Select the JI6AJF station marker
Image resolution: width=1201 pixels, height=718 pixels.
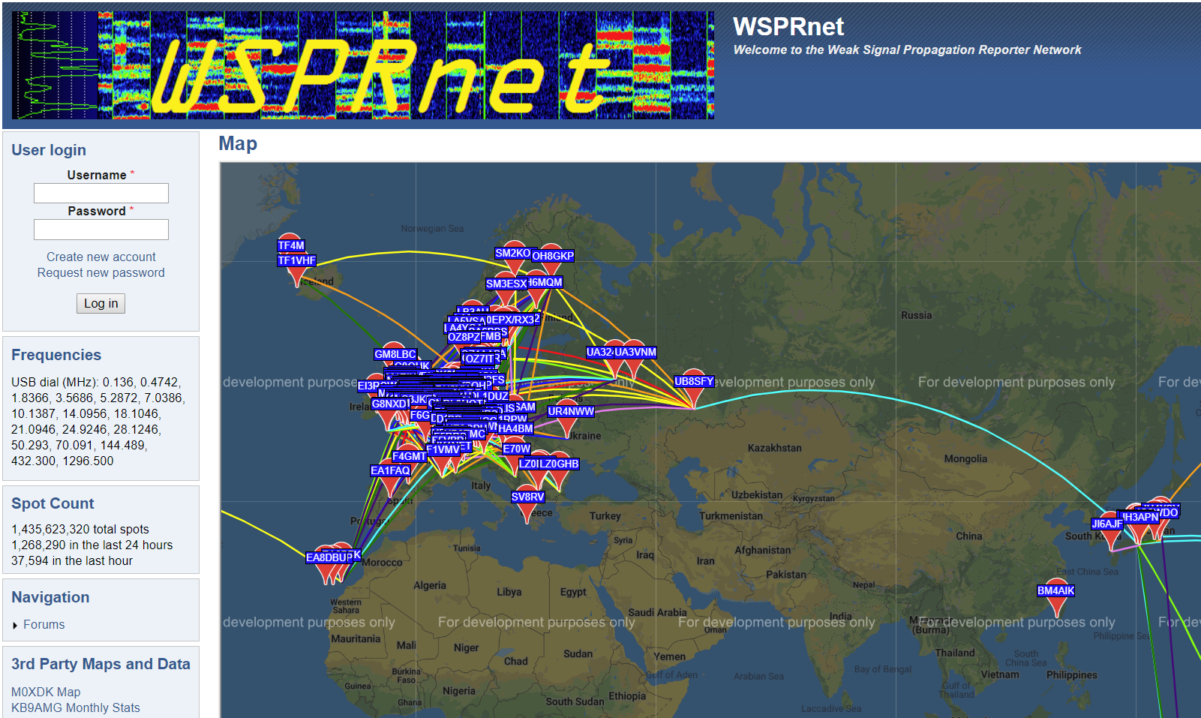point(1107,524)
